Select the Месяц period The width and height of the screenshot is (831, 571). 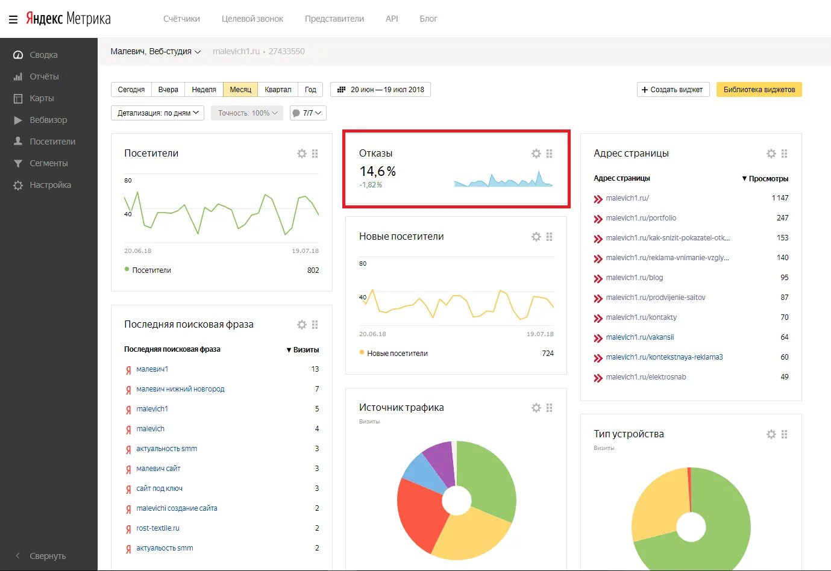click(240, 90)
